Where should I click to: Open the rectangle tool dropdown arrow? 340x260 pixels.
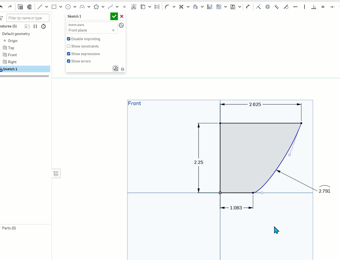[x=61, y=7]
